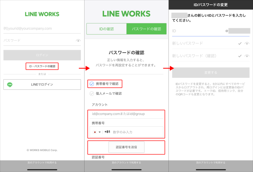
Task: Click LINEでログイン button
Action: [x=42, y=84]
